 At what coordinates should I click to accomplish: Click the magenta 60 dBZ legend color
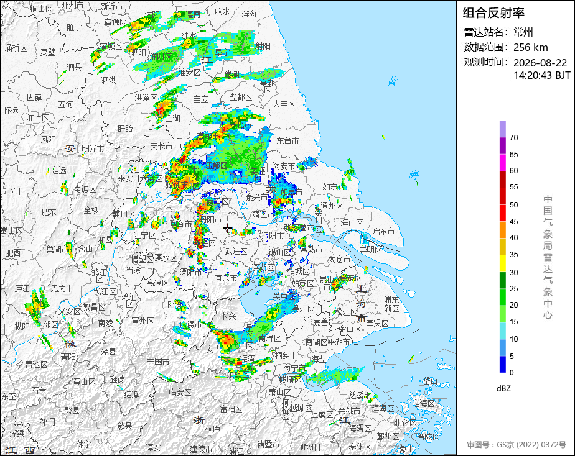tap(503, 163)
